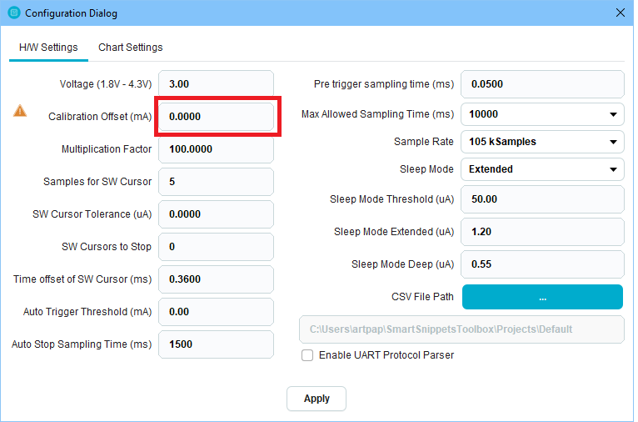Click the SW Cursors to Stop field
Viewport: 638px width, 422px height.
coord(216,247)
